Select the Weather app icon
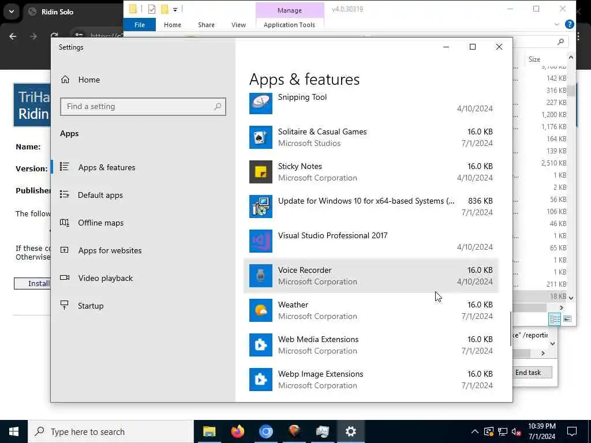The height and width of the screenshot is (443, 591). (260, 310)
